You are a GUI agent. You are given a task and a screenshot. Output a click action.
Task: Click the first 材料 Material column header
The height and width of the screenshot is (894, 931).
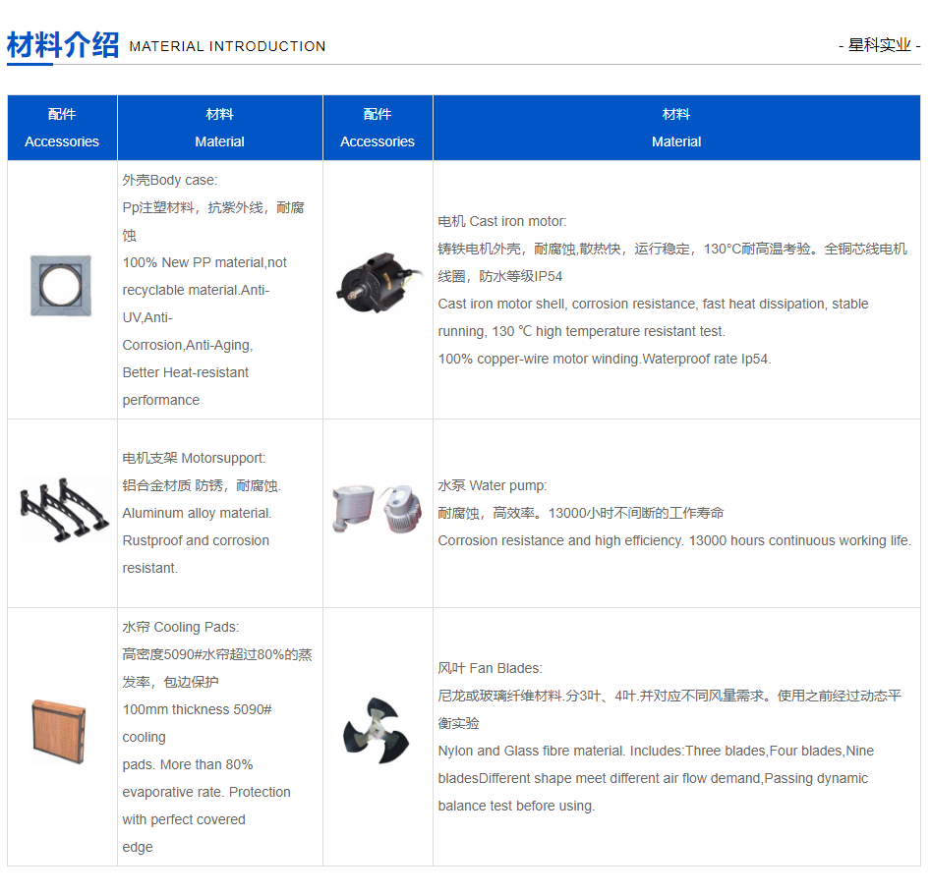pos(219,128)
